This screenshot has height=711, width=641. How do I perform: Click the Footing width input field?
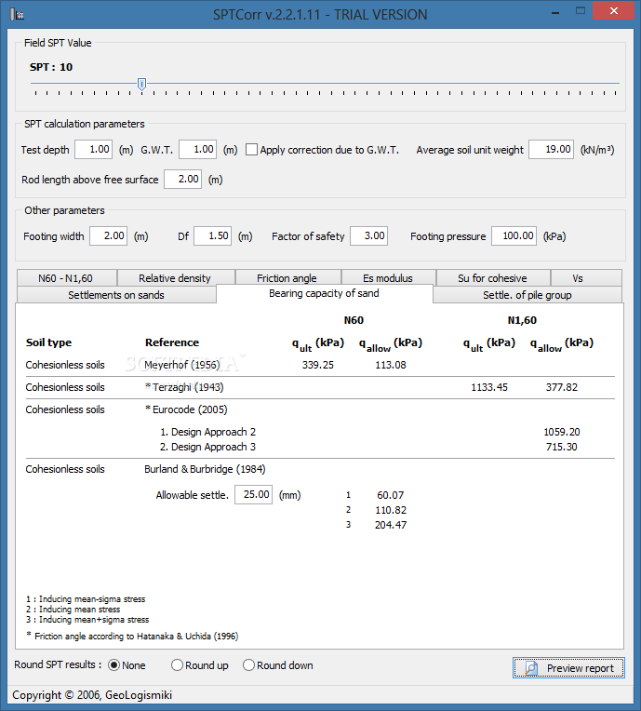[x=108, y=235]
